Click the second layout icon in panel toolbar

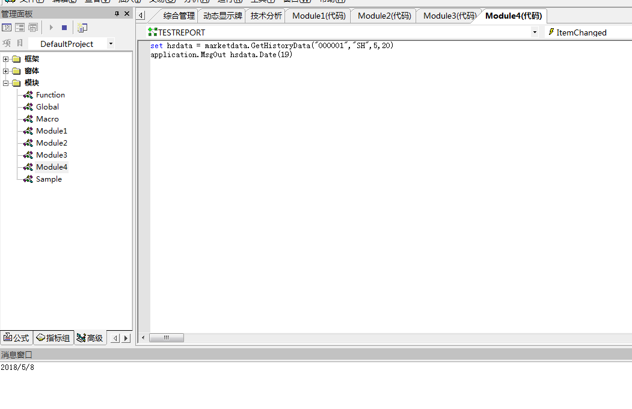20,28
